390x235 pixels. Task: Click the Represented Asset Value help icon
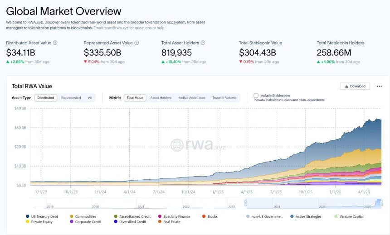pos(136,43)
